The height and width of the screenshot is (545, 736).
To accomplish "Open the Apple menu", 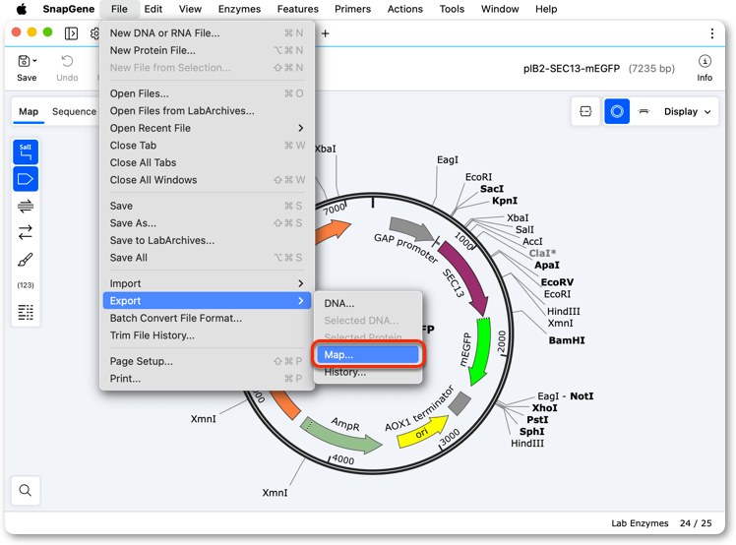I will (22, 9).
